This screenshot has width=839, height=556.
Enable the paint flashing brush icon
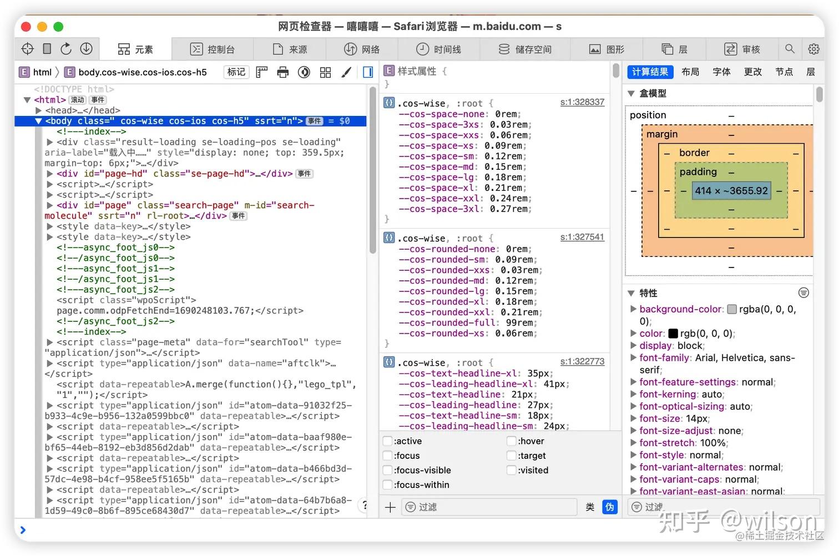(346, 72)
